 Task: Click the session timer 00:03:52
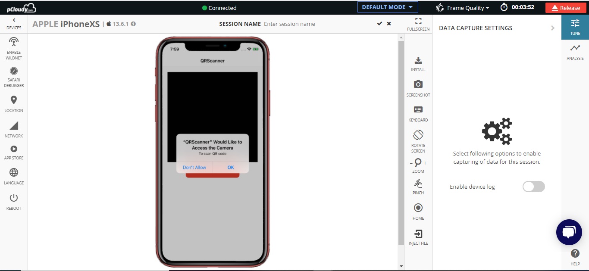[517, 7]
